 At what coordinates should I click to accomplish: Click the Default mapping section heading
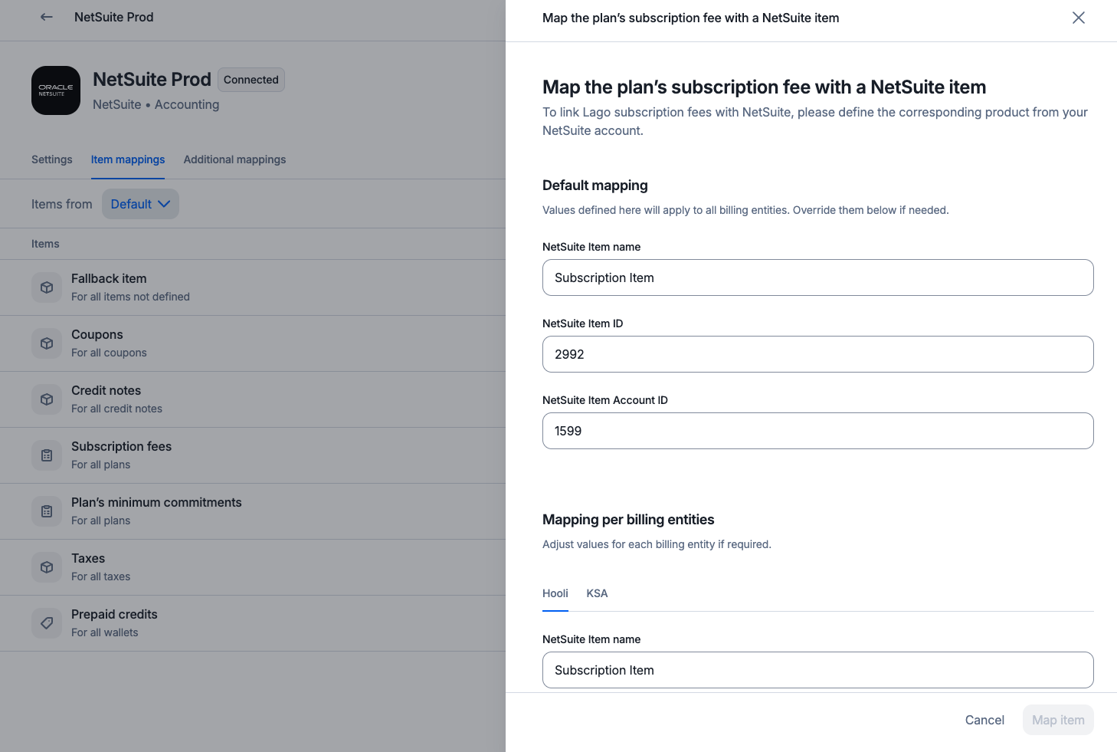tap(595, 186)
